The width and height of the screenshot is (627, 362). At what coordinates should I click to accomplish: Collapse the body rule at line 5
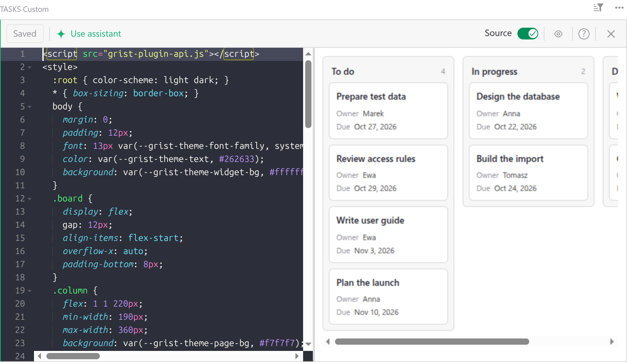pos(29,107)
